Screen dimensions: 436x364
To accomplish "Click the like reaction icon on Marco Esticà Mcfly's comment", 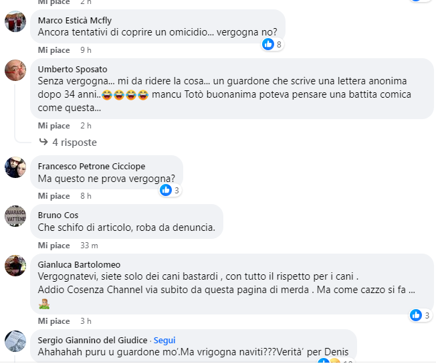I will 268,44.
